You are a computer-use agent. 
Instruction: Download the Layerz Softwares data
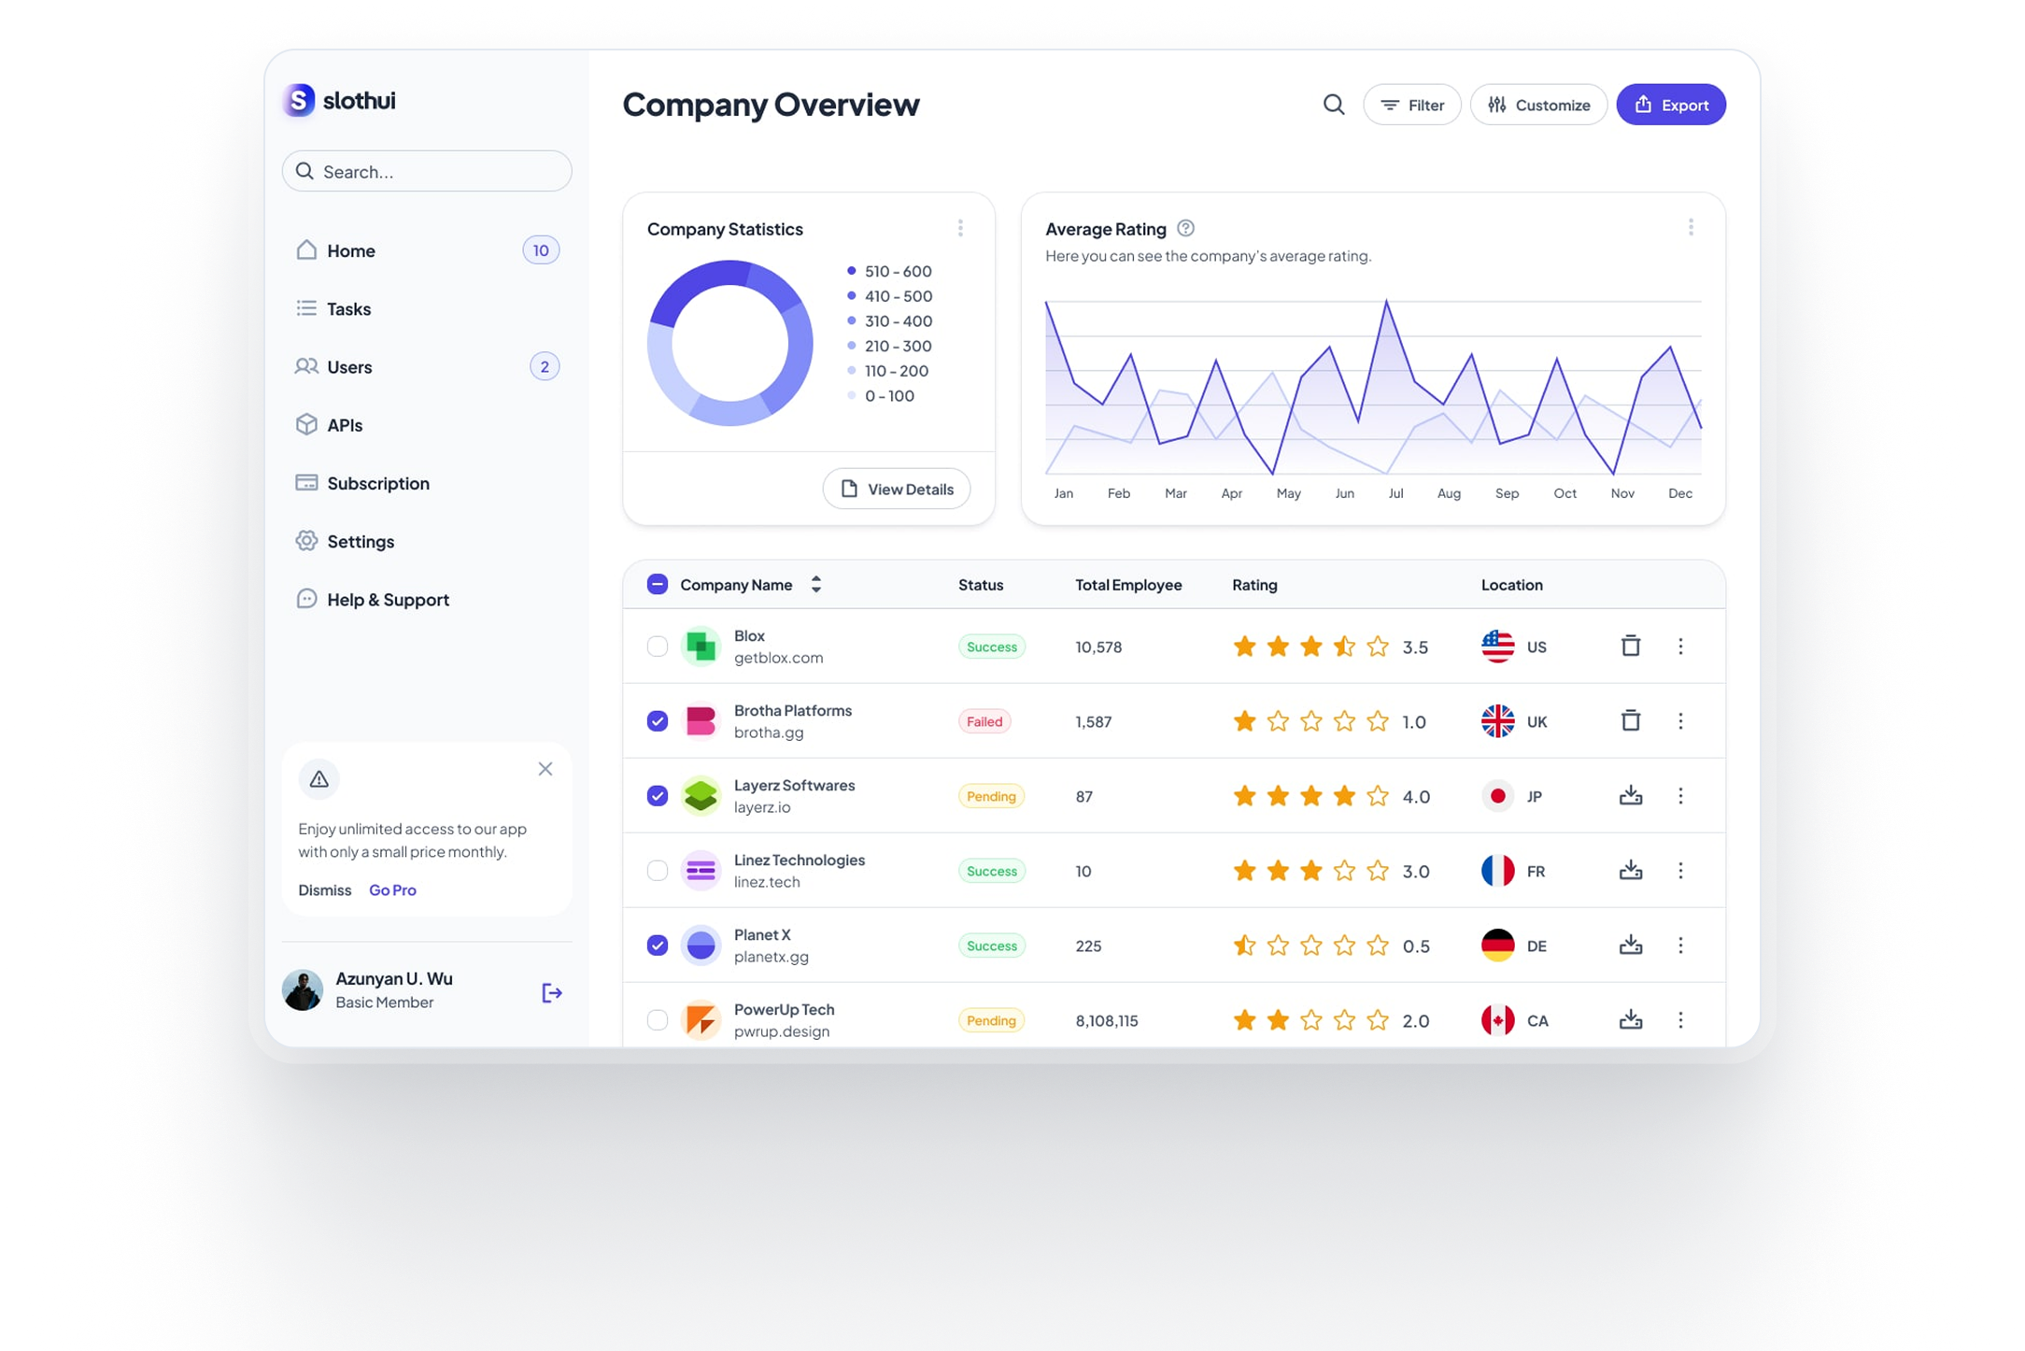(x=1631, y=795)
